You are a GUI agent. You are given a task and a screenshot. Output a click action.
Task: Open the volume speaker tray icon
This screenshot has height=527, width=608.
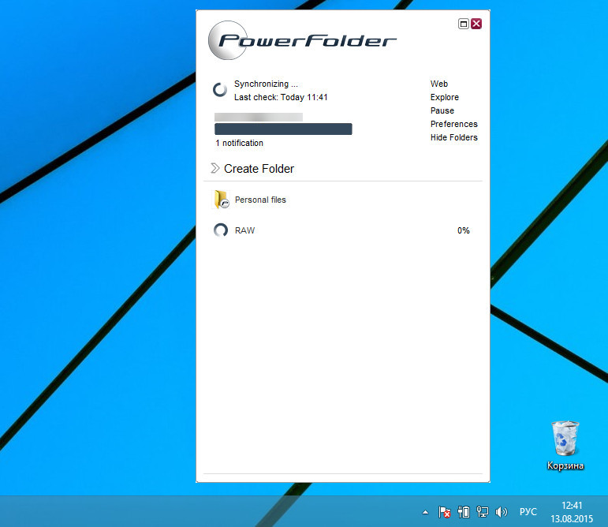point(502,512)
